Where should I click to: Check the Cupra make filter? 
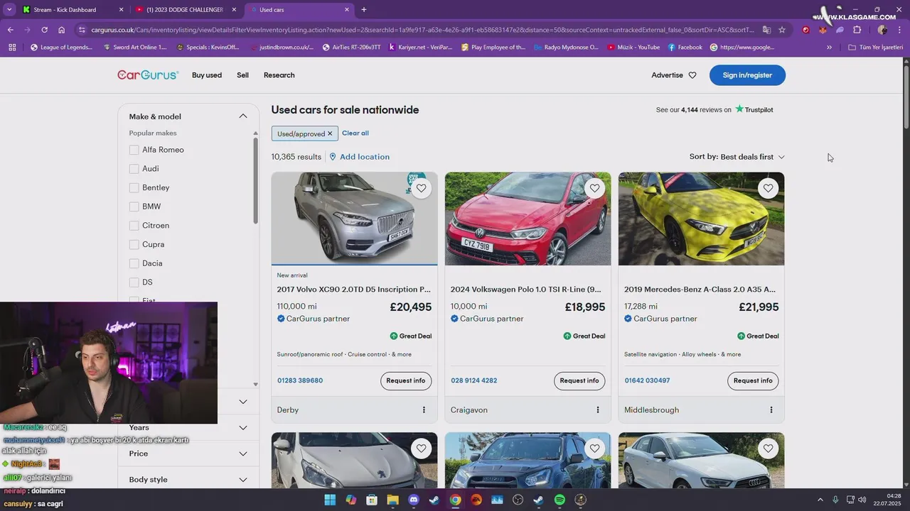tap(134, 244)
